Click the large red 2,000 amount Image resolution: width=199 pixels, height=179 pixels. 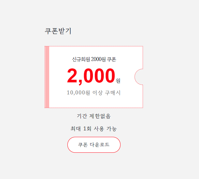pyautogui.click(x=91, y=76)
